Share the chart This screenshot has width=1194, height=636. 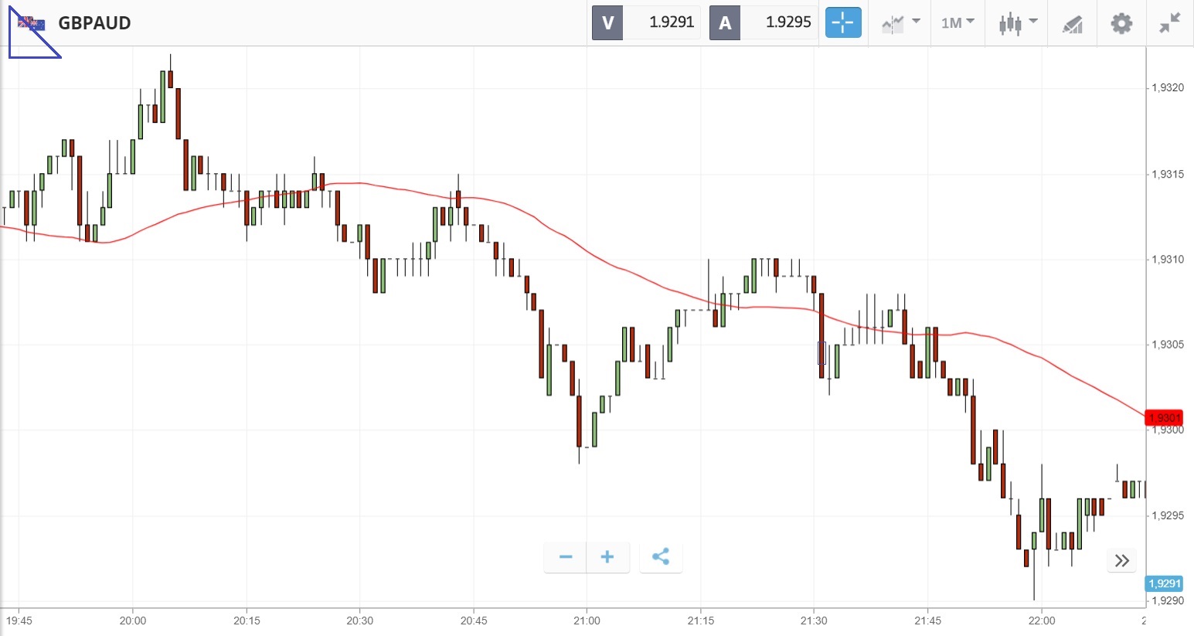point(661,557)
